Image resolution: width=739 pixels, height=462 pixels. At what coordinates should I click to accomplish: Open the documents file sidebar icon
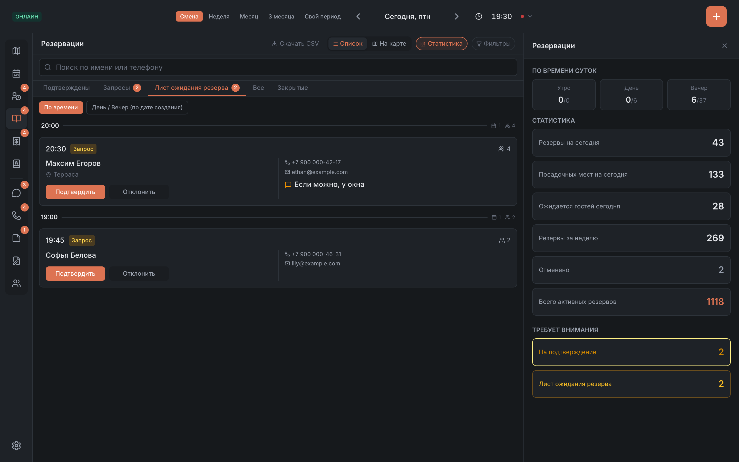[16, 238]
